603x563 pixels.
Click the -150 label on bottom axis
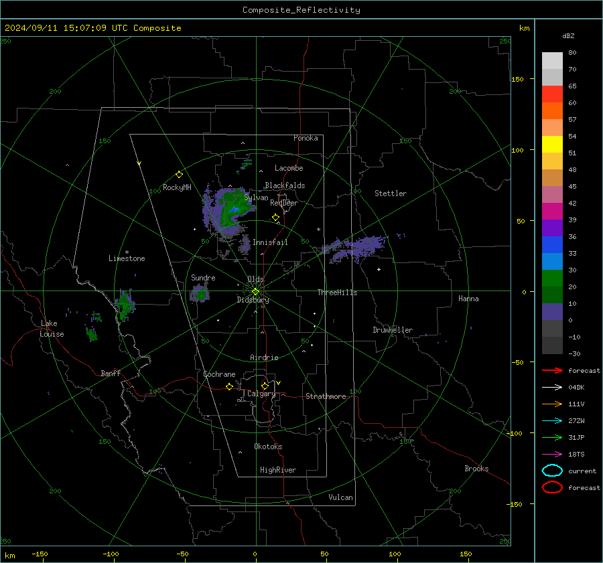(40, 554)
